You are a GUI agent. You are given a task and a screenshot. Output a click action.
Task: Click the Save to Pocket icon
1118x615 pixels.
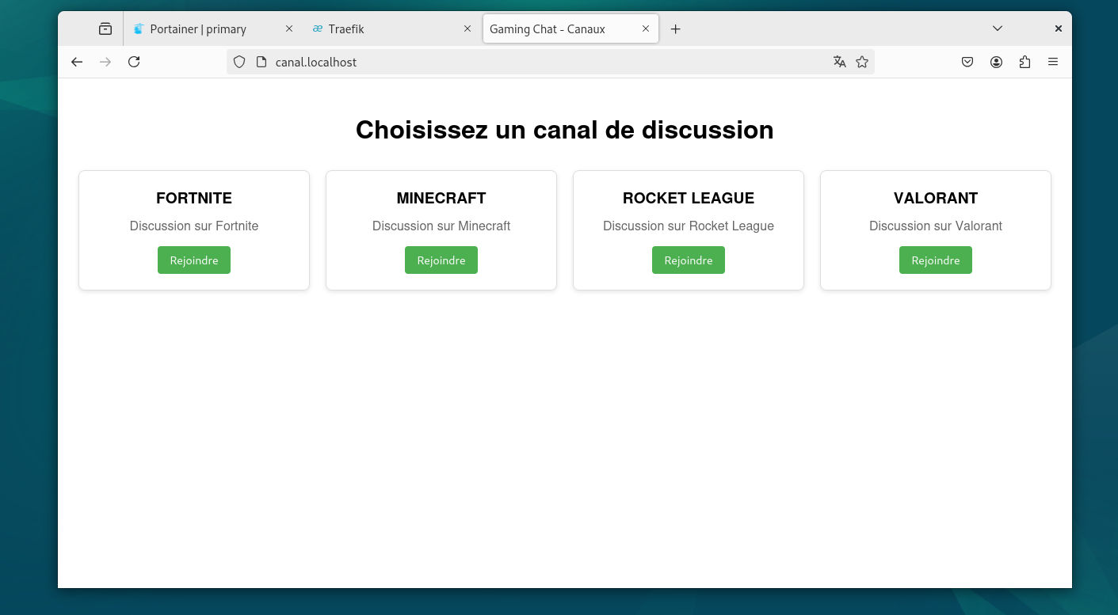click(x=967, y=62)
